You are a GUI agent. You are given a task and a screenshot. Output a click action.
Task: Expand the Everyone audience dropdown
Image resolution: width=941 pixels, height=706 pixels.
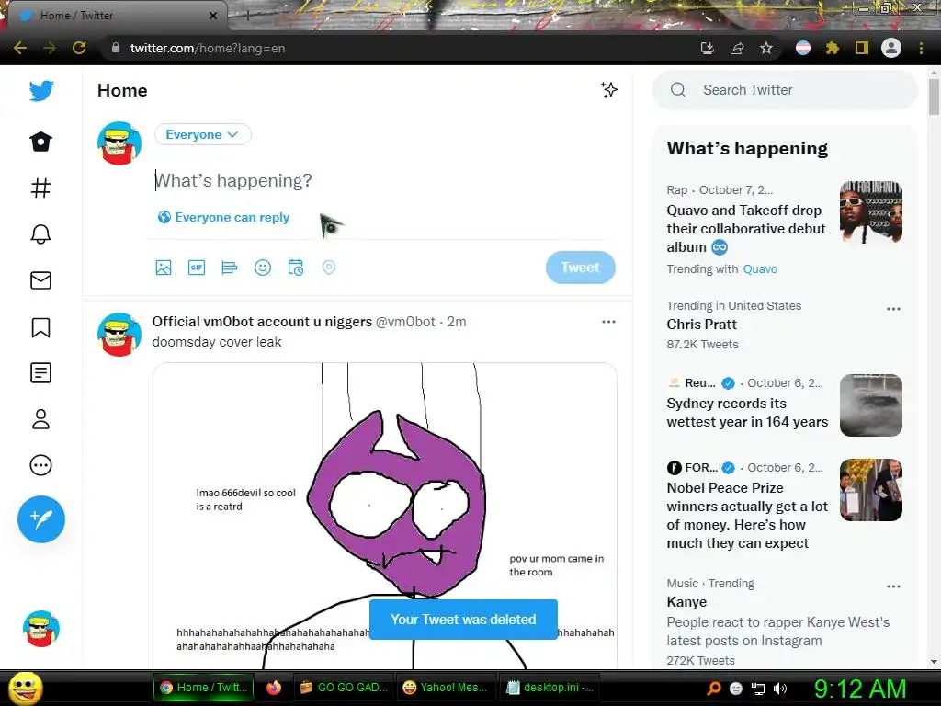pyautogui.click(x=203, y=134)
